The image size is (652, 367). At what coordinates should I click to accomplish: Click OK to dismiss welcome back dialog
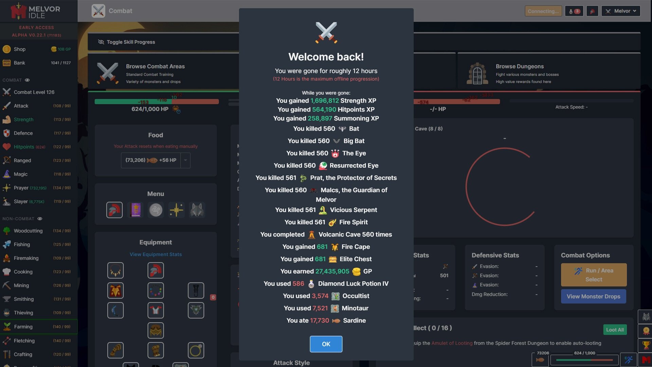point(326,344)
